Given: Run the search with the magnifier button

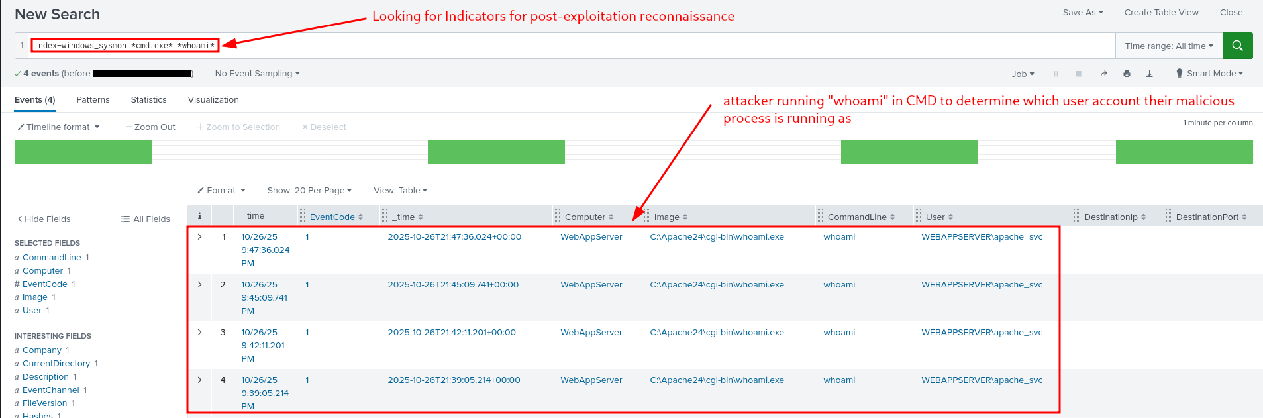Looking at the screenshot, I should click(1237, 46).
